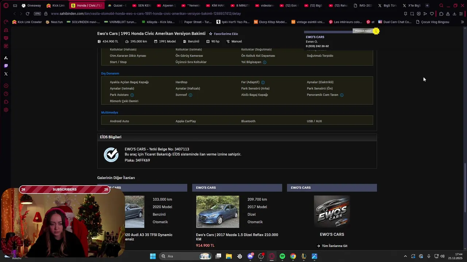Click the sahibinden.com URL address field
This screenshot has width=467, height=262.
tap(146, 13)
